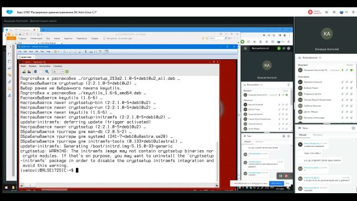Click the magnifier search icon in terminal toolbar
This screenshot has height=201, width=357.
(47, 71)
